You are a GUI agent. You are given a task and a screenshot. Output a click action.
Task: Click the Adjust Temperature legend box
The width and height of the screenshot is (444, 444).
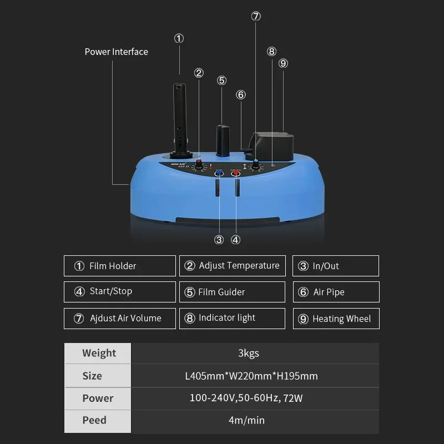pyautogui.click(x=233, y=266)
